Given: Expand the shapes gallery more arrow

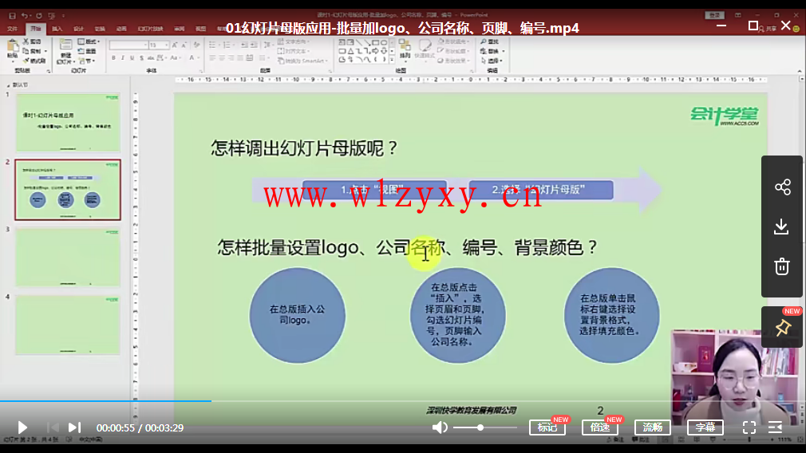Looking at the screenshot, I should click(393, 61).
